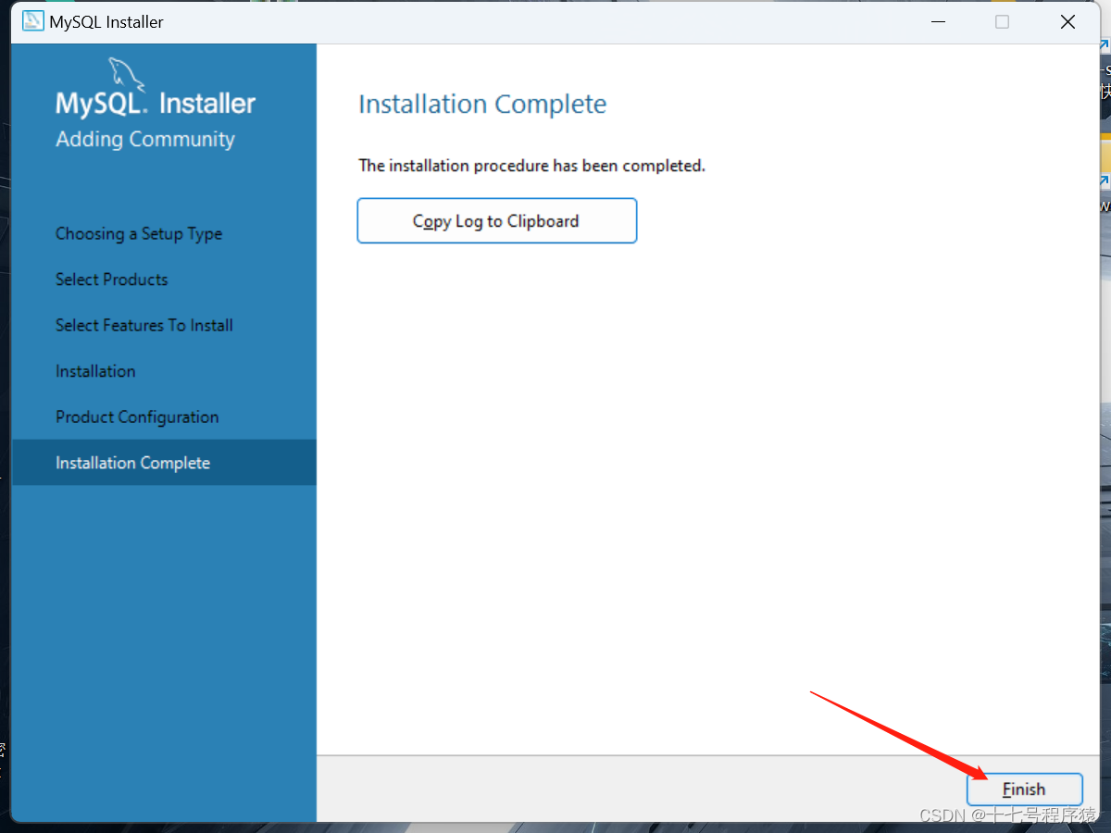
Task: Select the Installation Complete sidebar step
Action: click(164, 463)
